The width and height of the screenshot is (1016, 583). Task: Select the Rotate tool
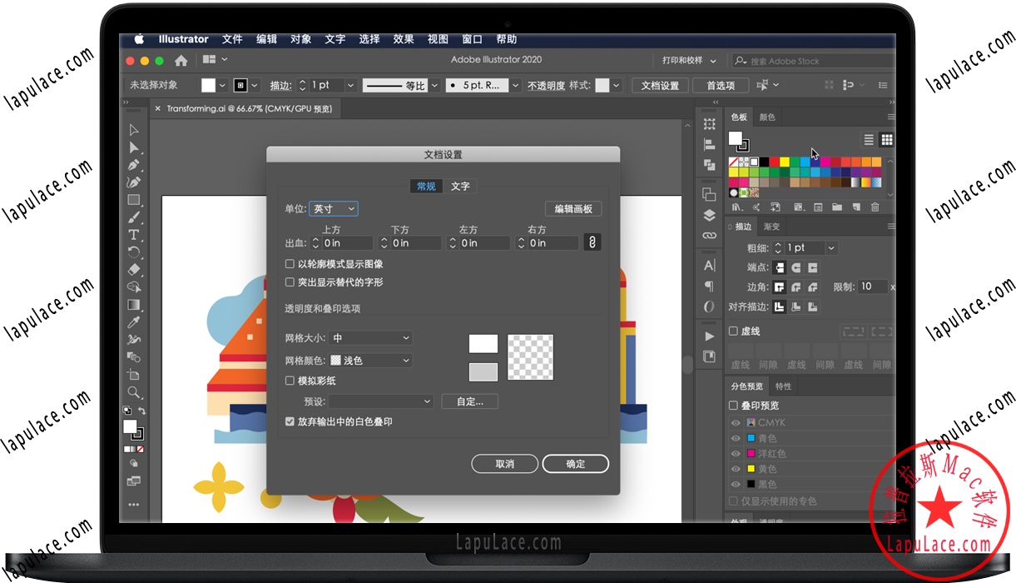click(134, 252)
